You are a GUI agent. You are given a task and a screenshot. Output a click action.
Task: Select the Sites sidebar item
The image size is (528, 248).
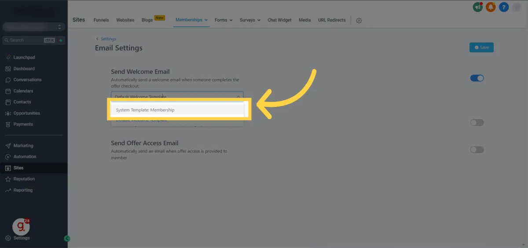pyautogui.click(x=34, y=168)
